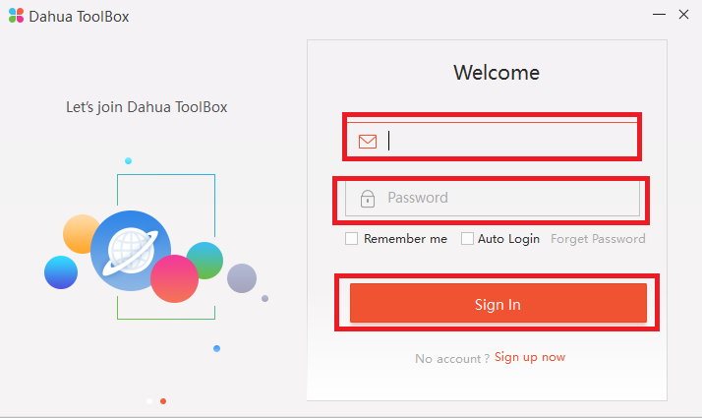Tick the Auto Login checkbox
Image resolution: width=702 pixels, height=418 pixels.
[467, 239]
